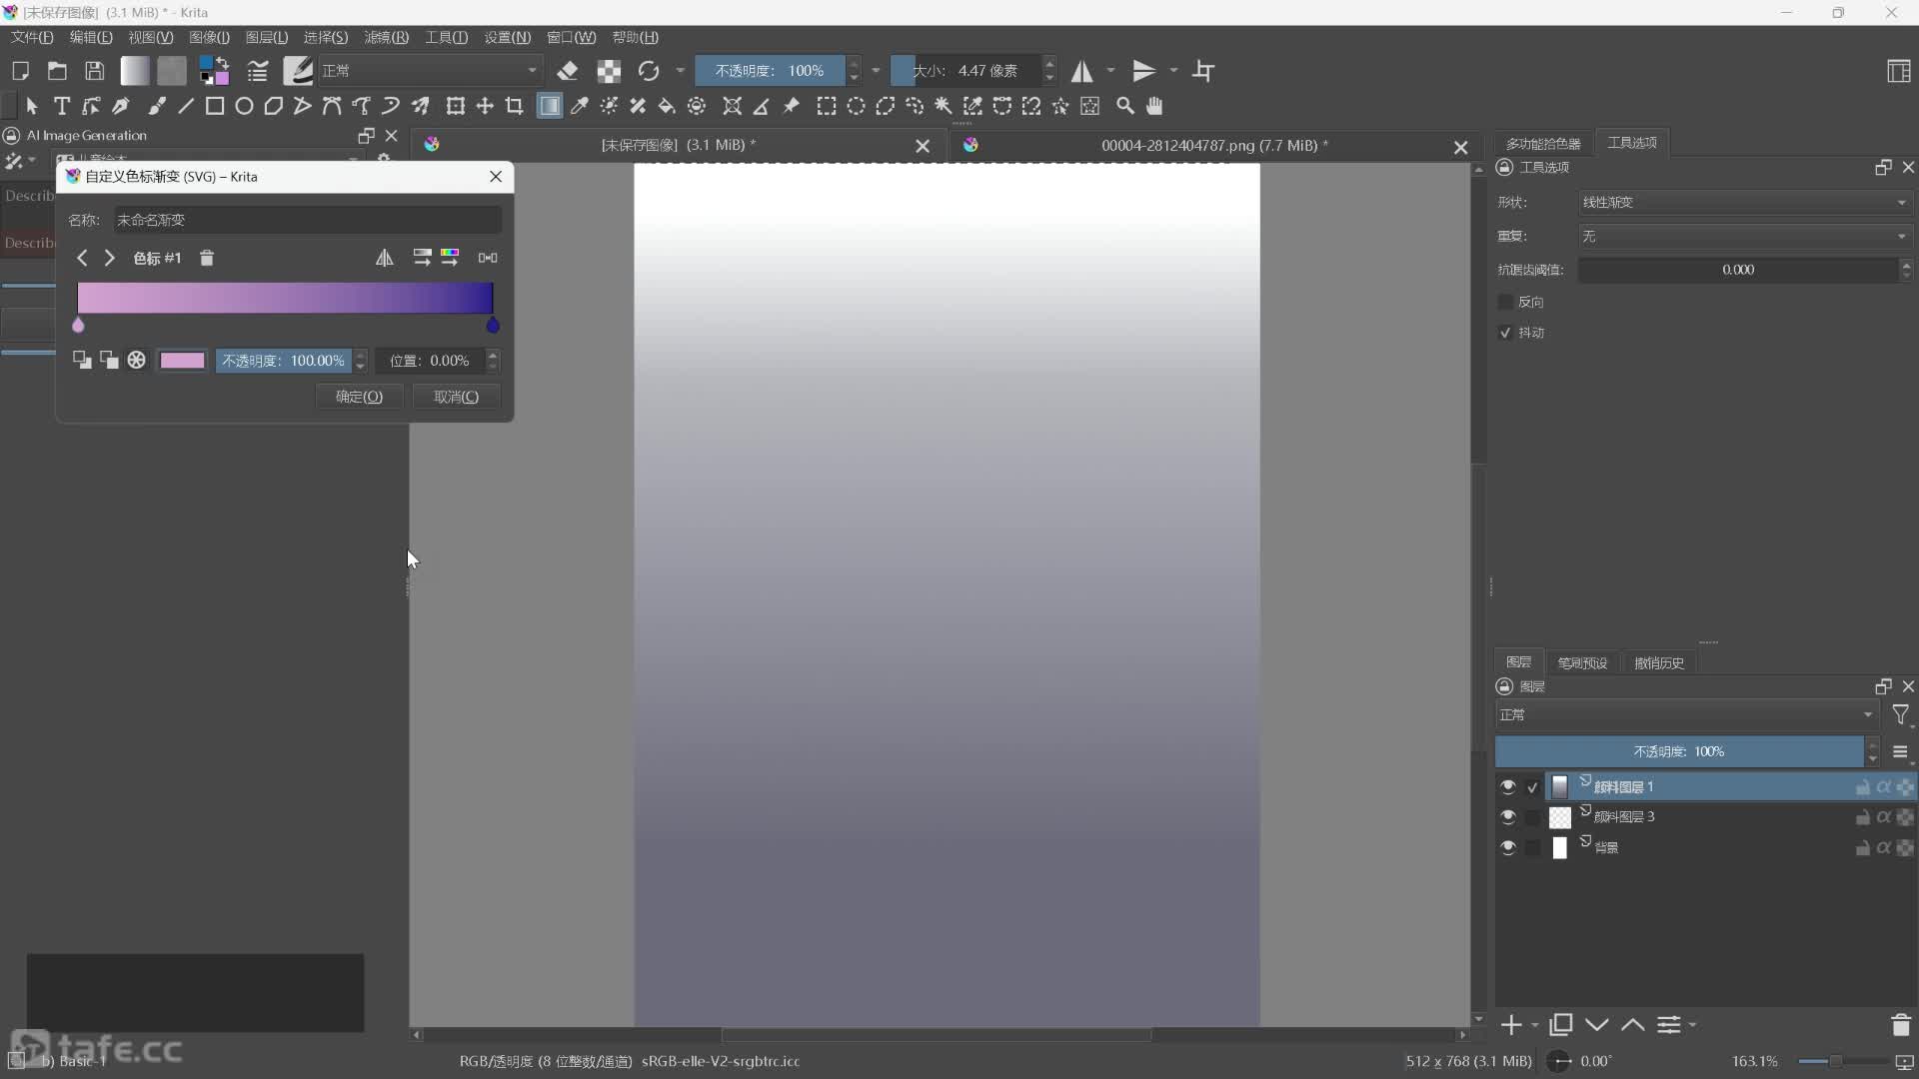Open the 滤镜 menu
1919x1079 pixels.
click(x=386, y=38)
